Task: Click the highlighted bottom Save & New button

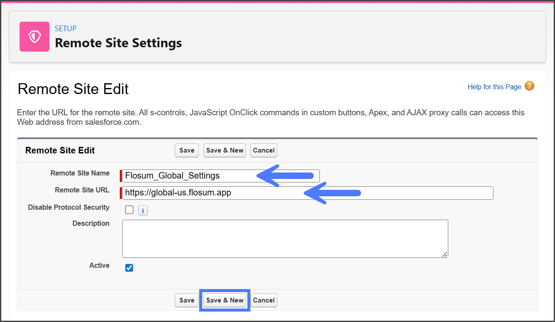Action: pyautogui.click(x=225, y=300)
